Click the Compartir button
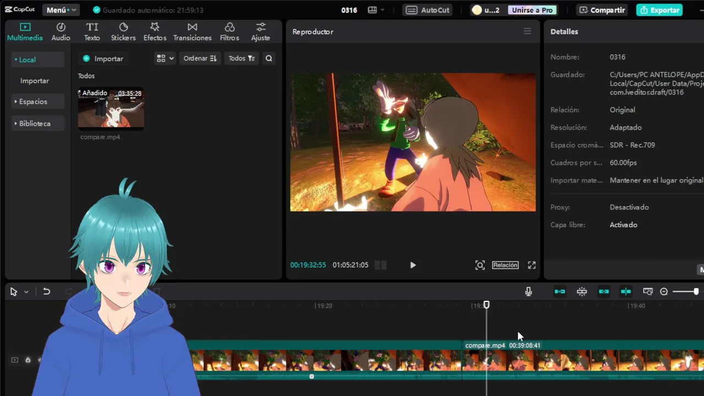Viewport: 704px width, 396px height. coord(602,10)
